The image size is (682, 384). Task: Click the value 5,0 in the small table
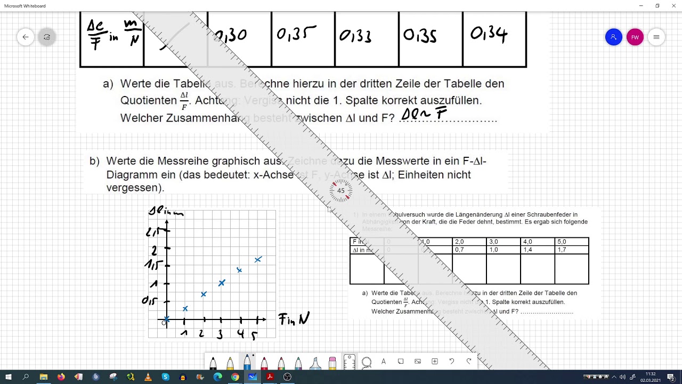[x=562, y=242]
